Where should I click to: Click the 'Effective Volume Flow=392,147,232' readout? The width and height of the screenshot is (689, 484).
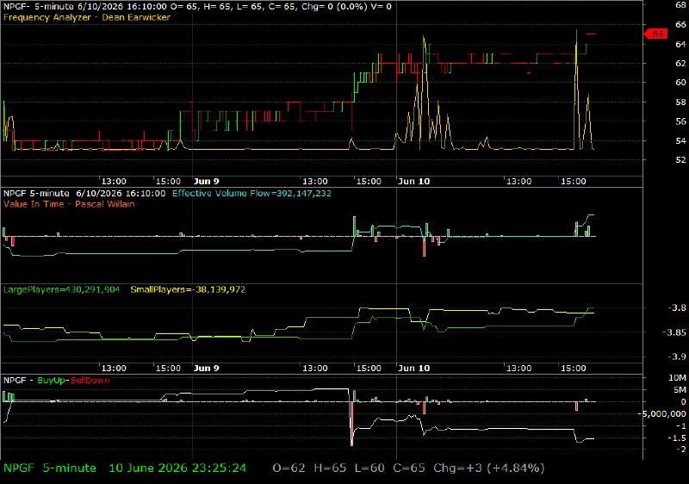251,194
